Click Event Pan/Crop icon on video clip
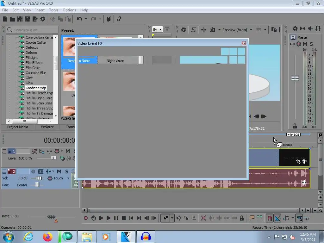The height and width of the screenshot is (243, 324). click(298, 161)
